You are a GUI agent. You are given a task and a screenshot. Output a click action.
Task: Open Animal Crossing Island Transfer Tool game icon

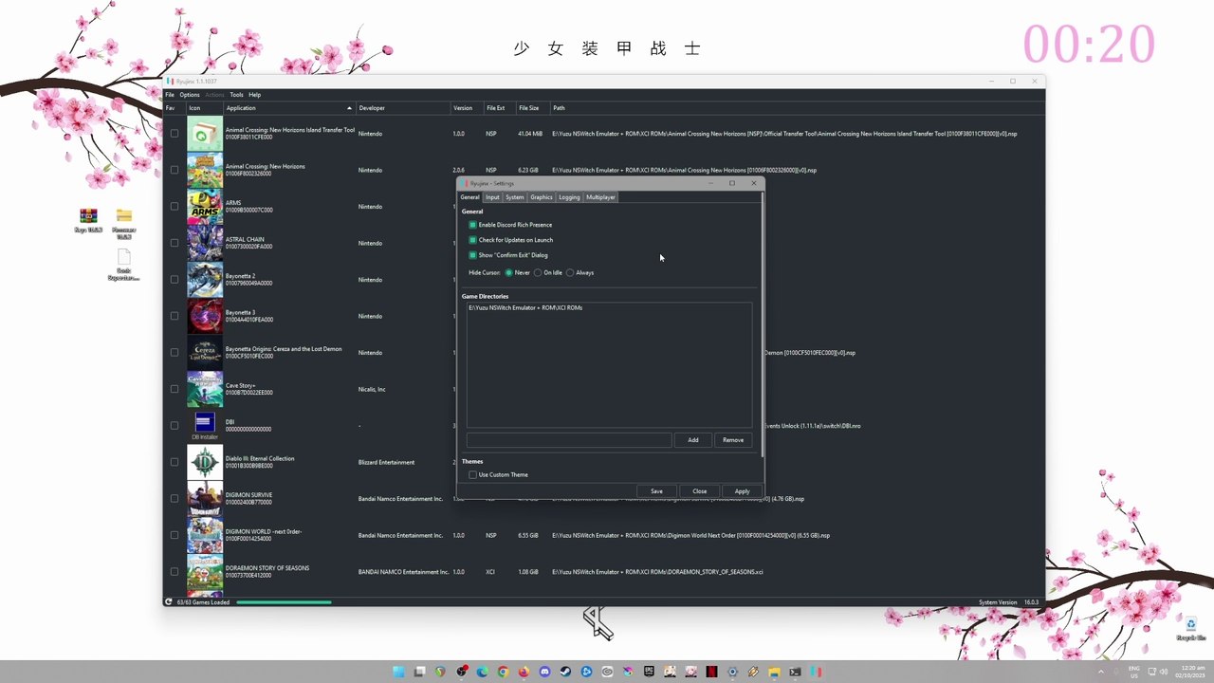pos(205,134)
